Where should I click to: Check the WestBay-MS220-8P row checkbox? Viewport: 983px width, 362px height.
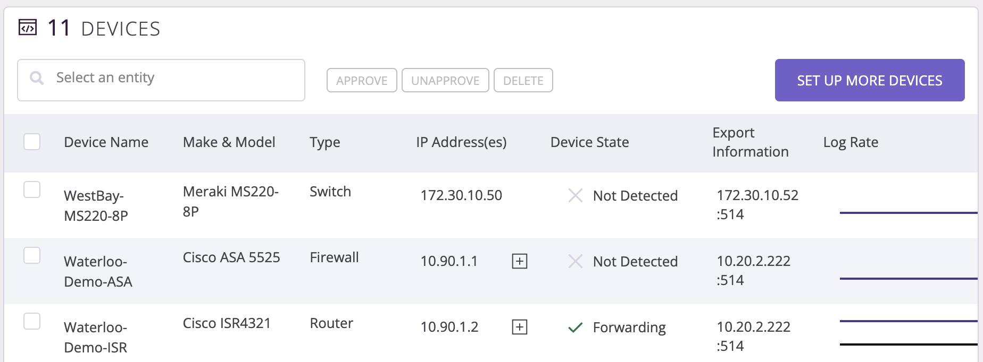(x=32, y=189)
